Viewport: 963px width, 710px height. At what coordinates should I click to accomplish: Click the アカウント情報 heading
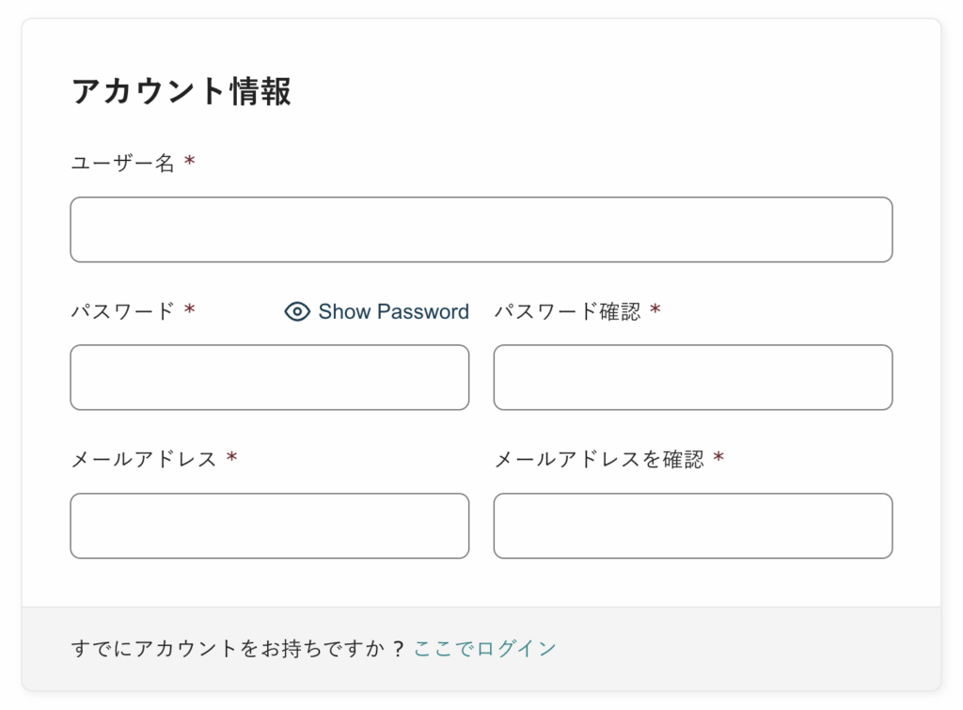click(181, 91)
